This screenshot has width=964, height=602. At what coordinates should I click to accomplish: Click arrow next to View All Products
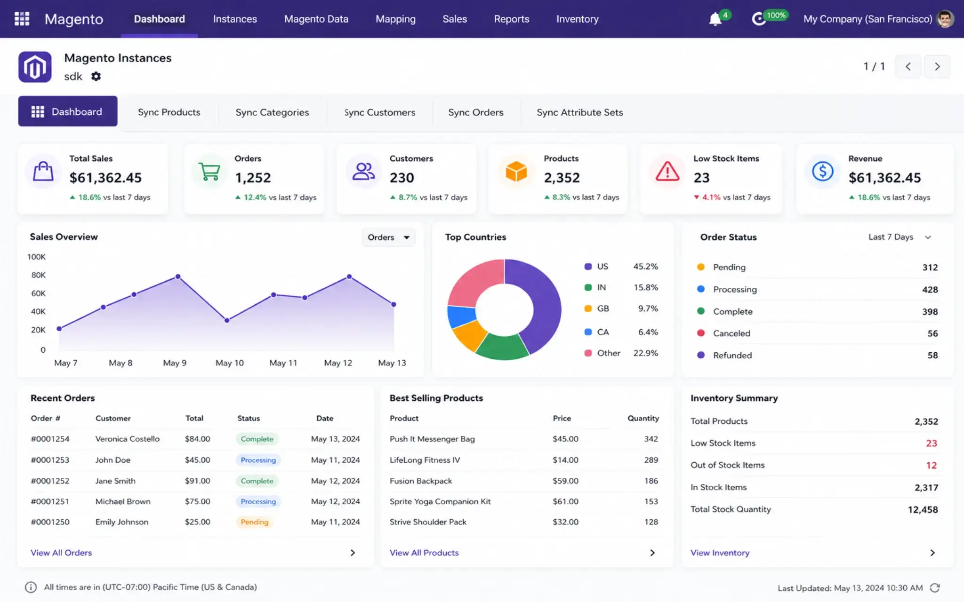pos(652,553)
